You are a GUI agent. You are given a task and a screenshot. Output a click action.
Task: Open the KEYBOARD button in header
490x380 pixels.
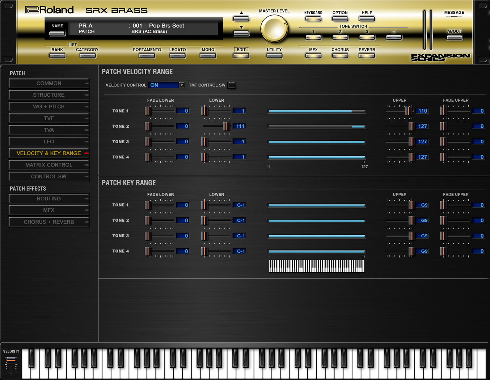pyautogui.click(x=313, y=19)
